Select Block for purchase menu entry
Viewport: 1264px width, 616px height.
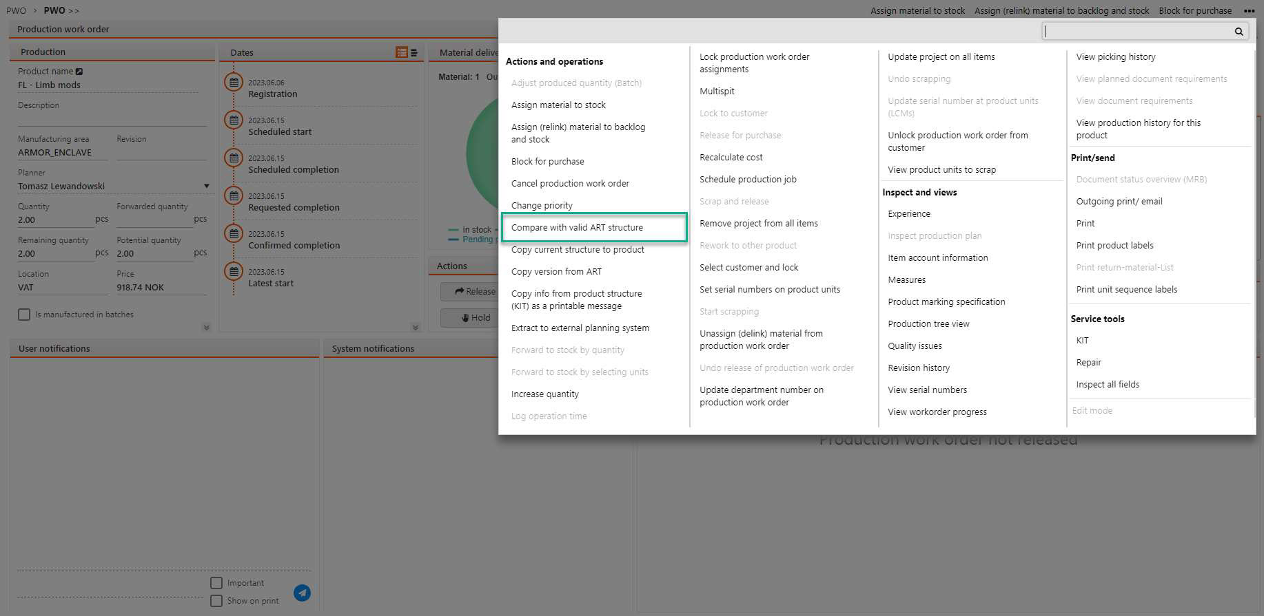tap(547, 162)
